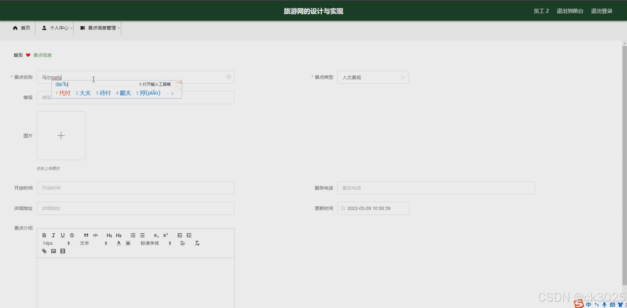Insert image in editor toolbar
Screen dimensions: 627x308
point(54,251)
